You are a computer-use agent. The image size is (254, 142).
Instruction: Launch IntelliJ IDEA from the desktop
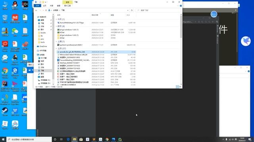5,86
